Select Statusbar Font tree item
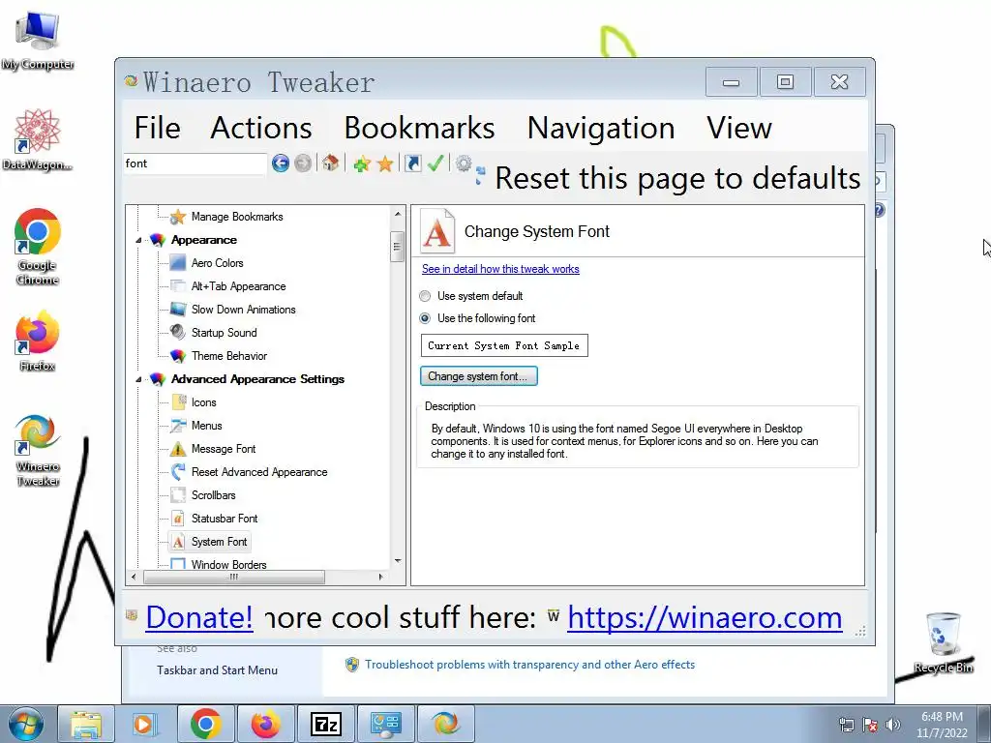This screenshot has height=743, width=991. (x=225, y=519)
